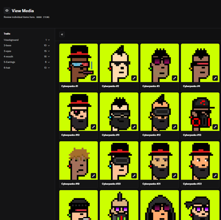Edit Cyberpunks #3 using its pencil icon
Viewport: 221px width, 220px height.
(x=175, y=78)
